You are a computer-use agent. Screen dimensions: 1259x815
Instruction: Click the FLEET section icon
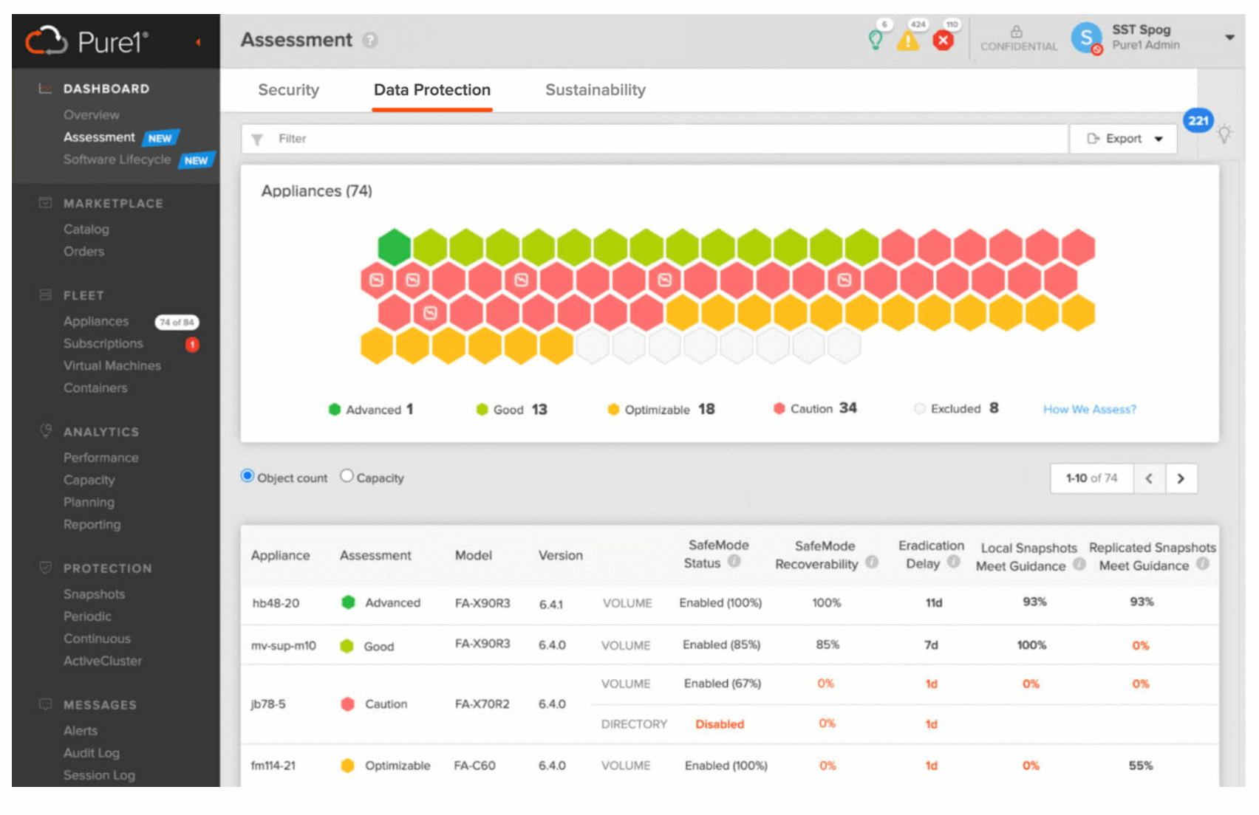pos(46,295)
